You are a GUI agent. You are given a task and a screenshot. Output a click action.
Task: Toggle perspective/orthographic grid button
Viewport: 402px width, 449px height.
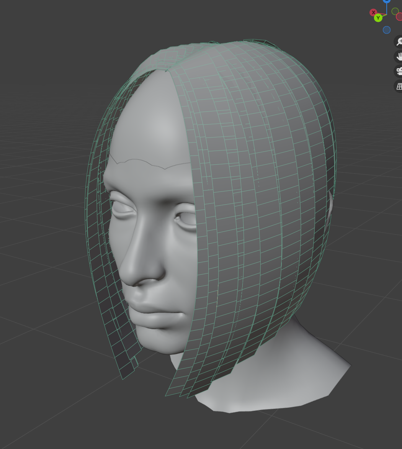399,86
